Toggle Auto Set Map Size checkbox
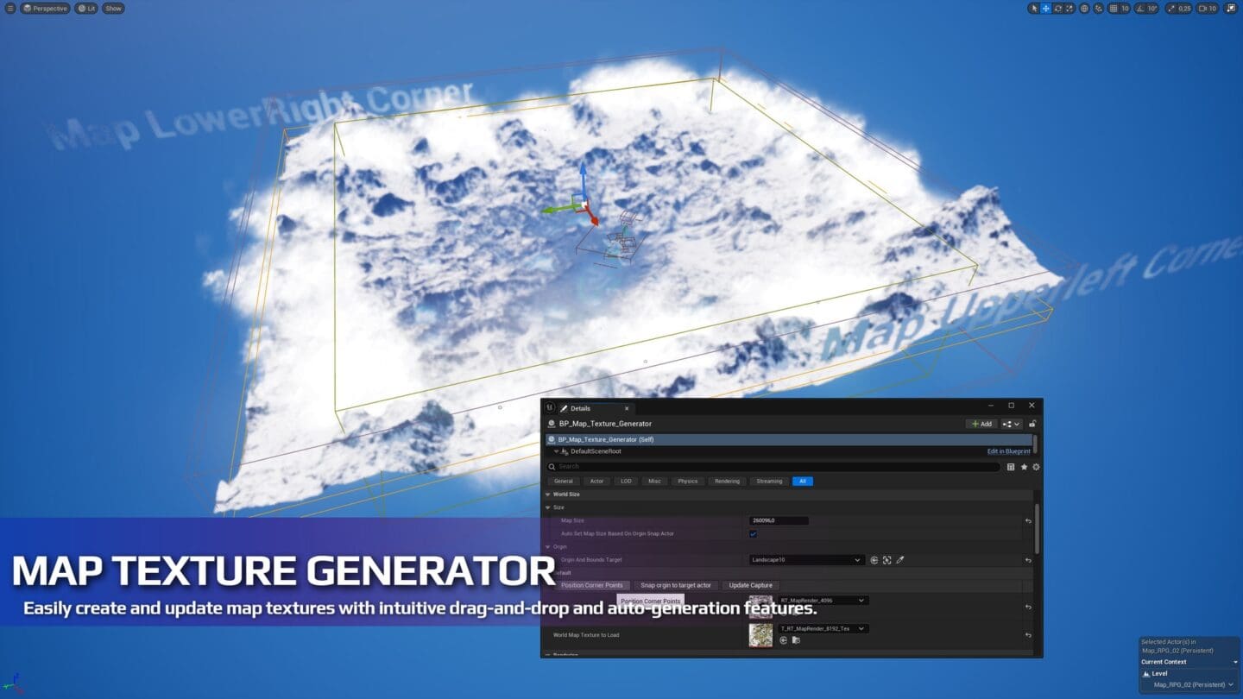 point(753,534)
